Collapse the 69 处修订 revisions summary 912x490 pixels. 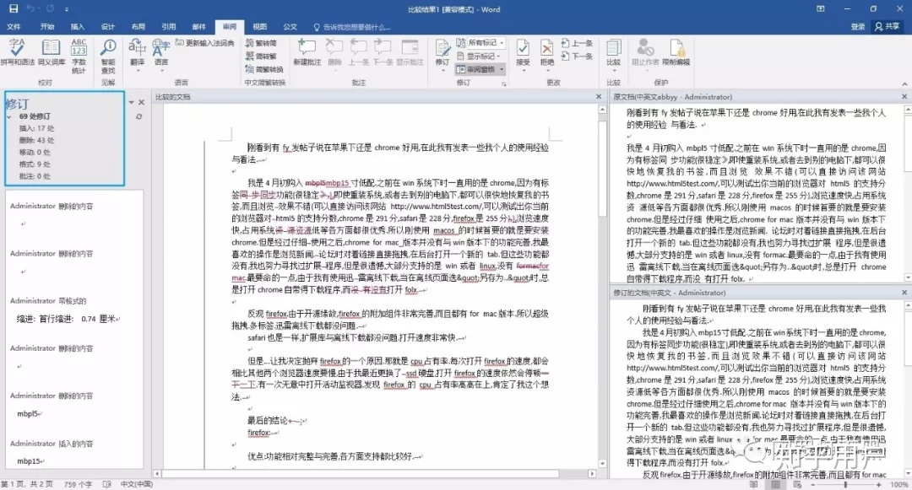(x=9, y=116)
